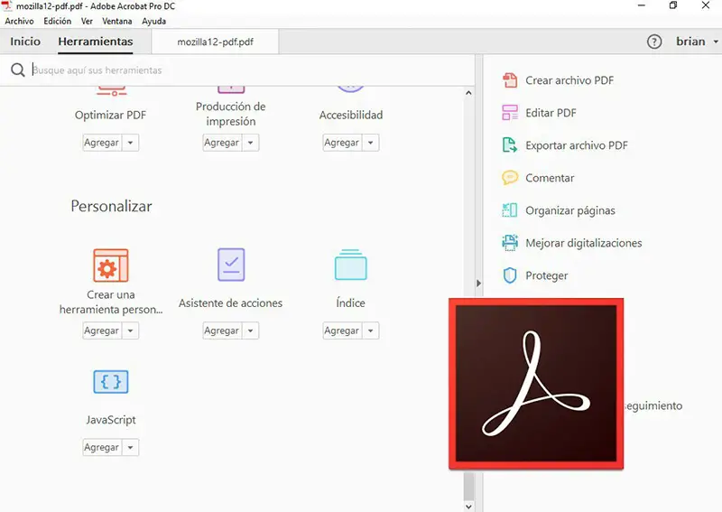722x512 pixels.
Task: Open the Agregar dropdown arrow under Optimizar PDF
Action: coord(130,143)
